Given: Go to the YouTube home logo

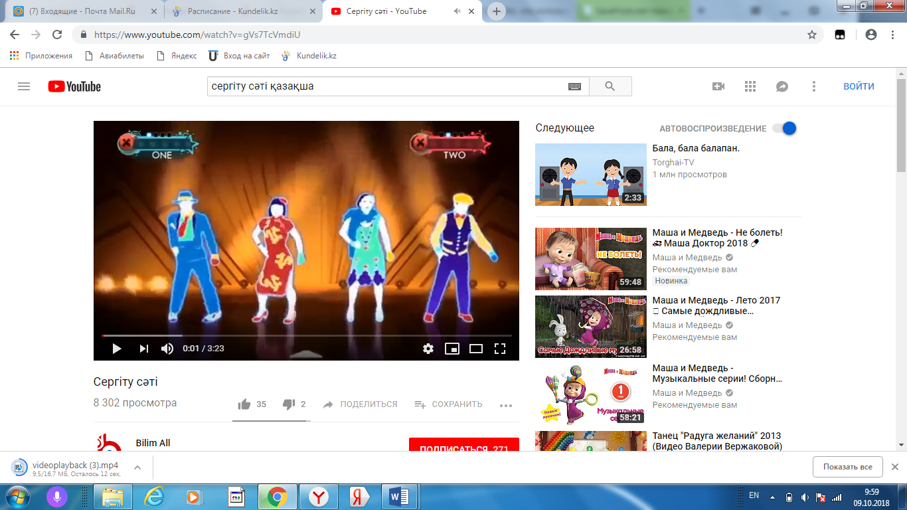Looking at the screenshot, I should coord(74,86).
